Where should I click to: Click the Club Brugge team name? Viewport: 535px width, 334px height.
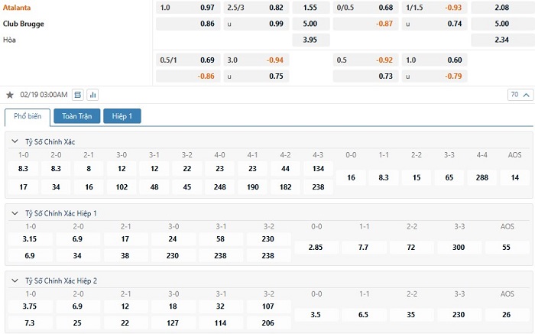[24, 24]
